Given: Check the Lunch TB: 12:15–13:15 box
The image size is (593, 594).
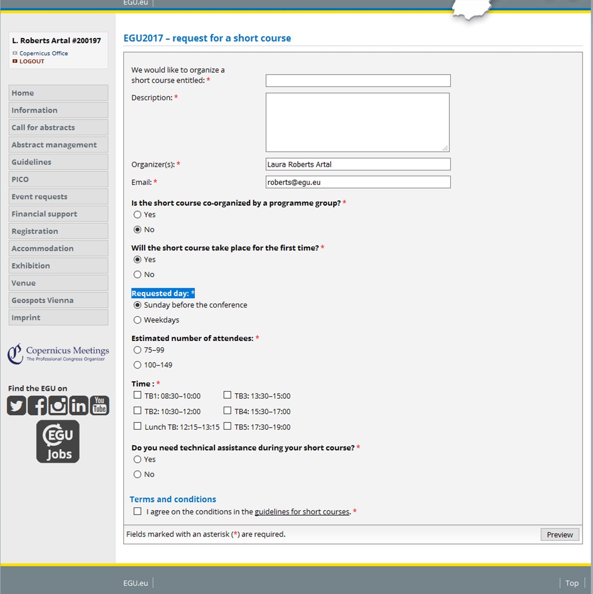Looking at the screenshot, I should coord(137,426).
